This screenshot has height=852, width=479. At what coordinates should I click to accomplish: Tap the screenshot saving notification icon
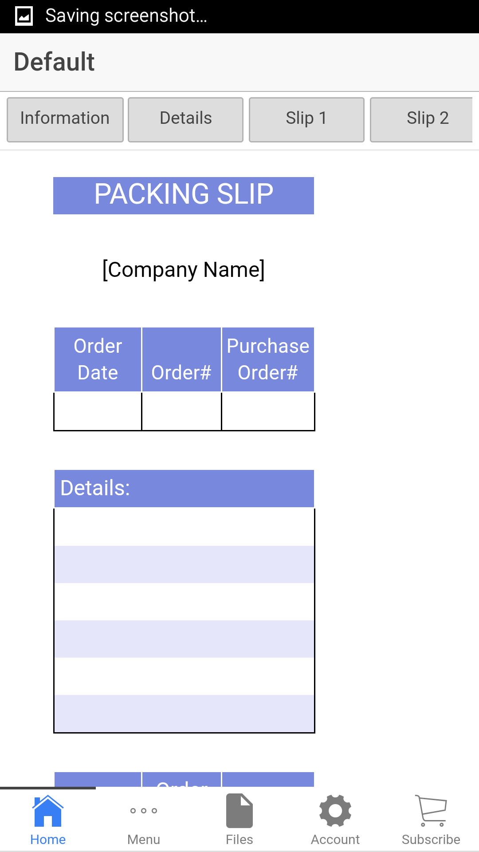23,15
